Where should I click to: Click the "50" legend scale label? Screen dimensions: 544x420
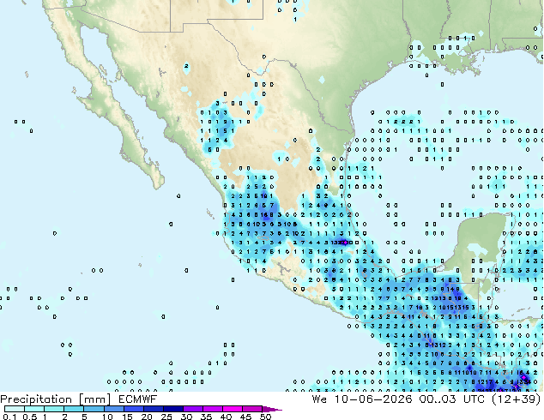click(265, 417)
